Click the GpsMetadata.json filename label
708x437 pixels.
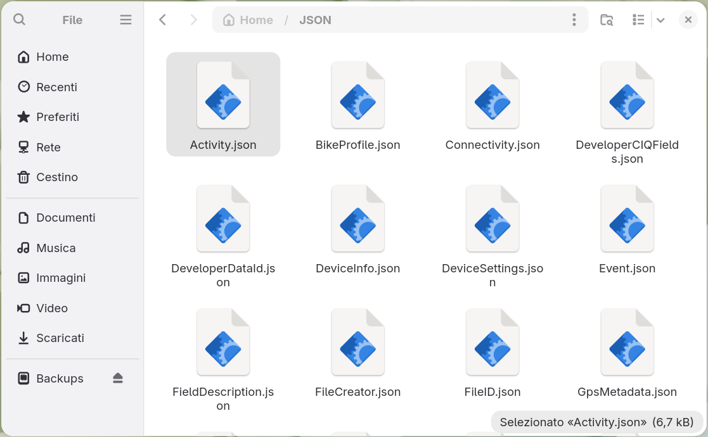[627, 392]
